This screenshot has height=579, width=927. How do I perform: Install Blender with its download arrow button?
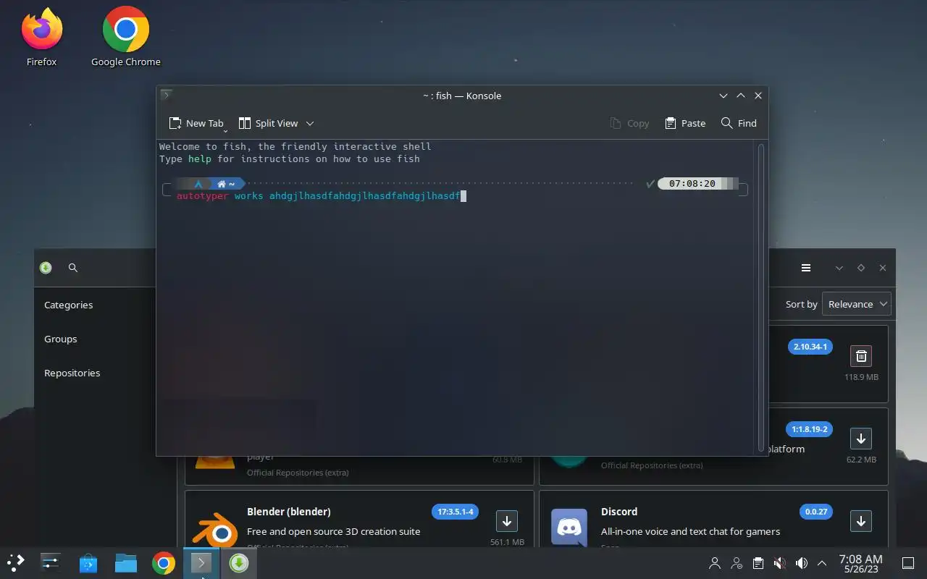[x=507, y=521]
